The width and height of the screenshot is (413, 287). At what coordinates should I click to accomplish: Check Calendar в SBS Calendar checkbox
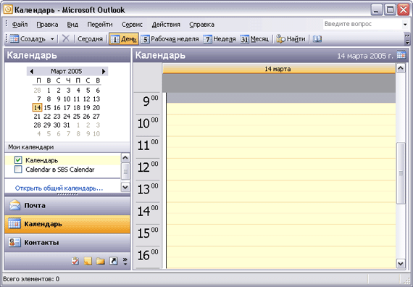18,169
